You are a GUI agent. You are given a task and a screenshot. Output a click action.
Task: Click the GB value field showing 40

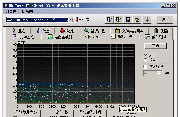(150, 73)
